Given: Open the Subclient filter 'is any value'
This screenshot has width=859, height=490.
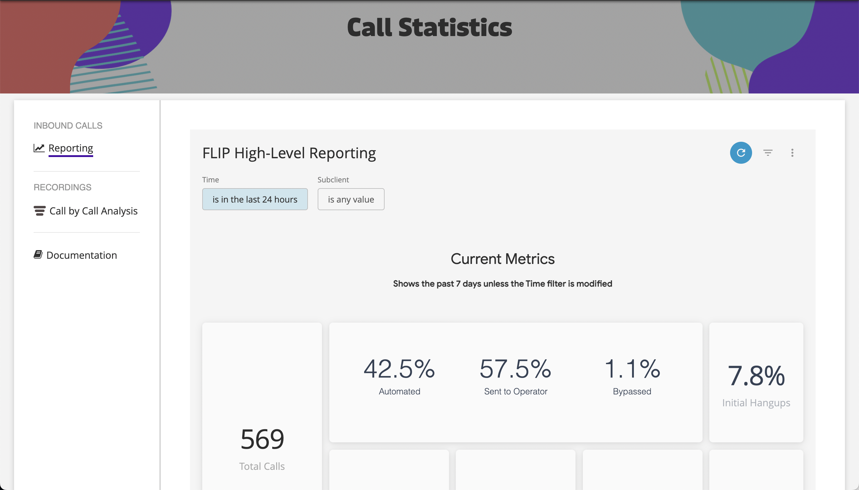Looking at the screenshot, I should click(351, 199).
